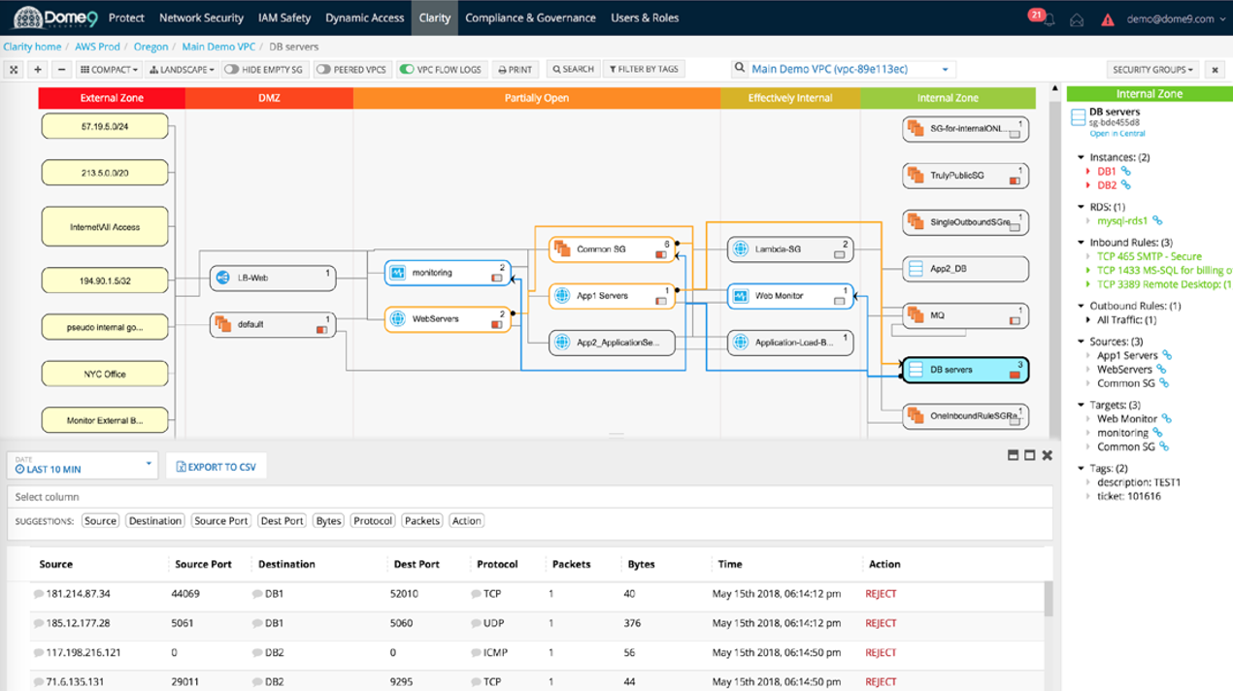The image size is (1233, 691).
Task: Open the IAM Safety menu
Action: (284, 17)
